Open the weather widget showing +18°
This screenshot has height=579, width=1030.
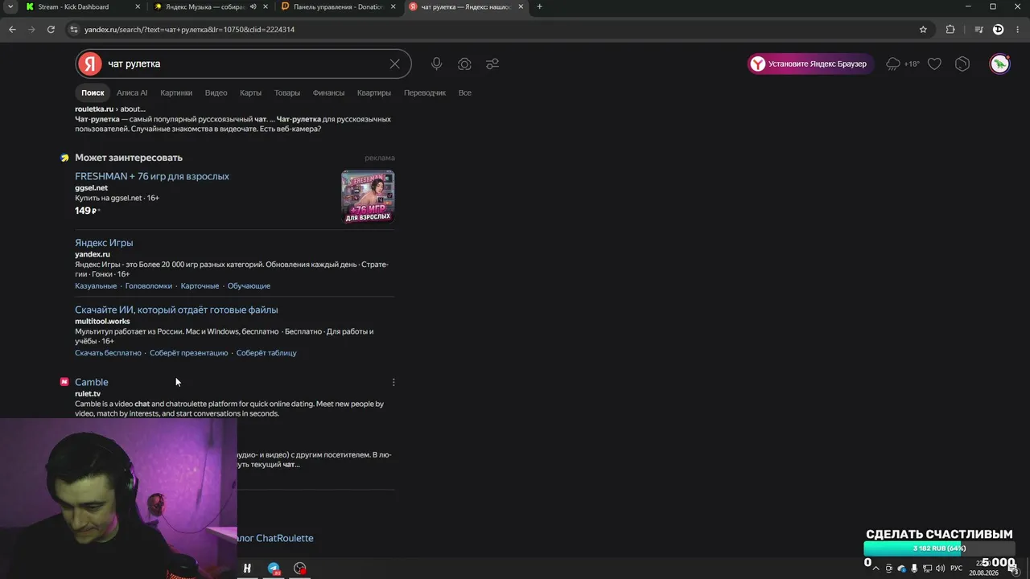click(x=902, y=64)
